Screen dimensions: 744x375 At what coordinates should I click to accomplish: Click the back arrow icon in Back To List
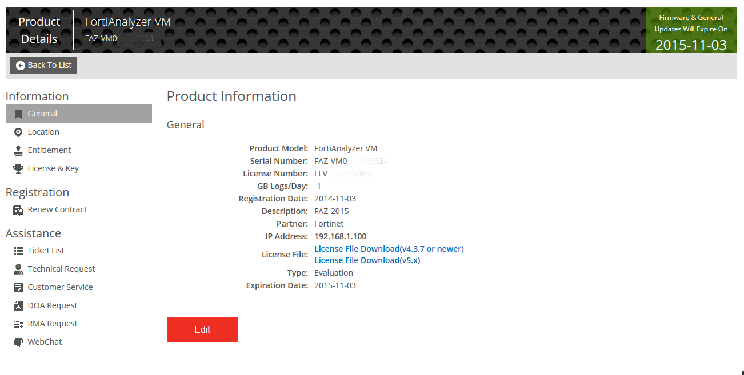(21, 66)
